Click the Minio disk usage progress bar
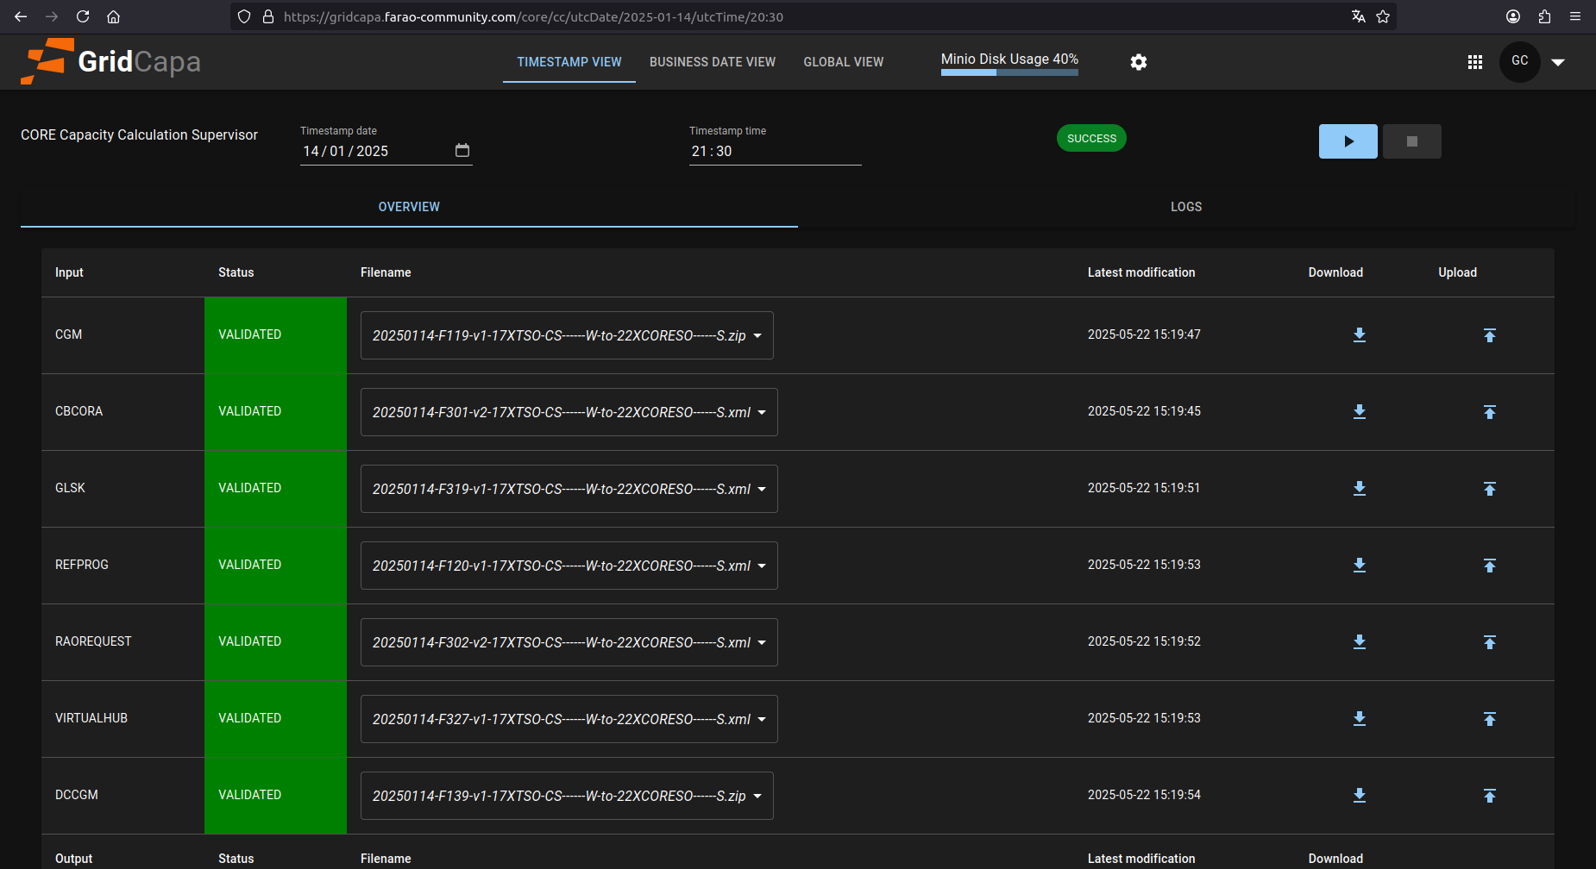Screen dimensions: 1596x869 (x=1008, y=72)
